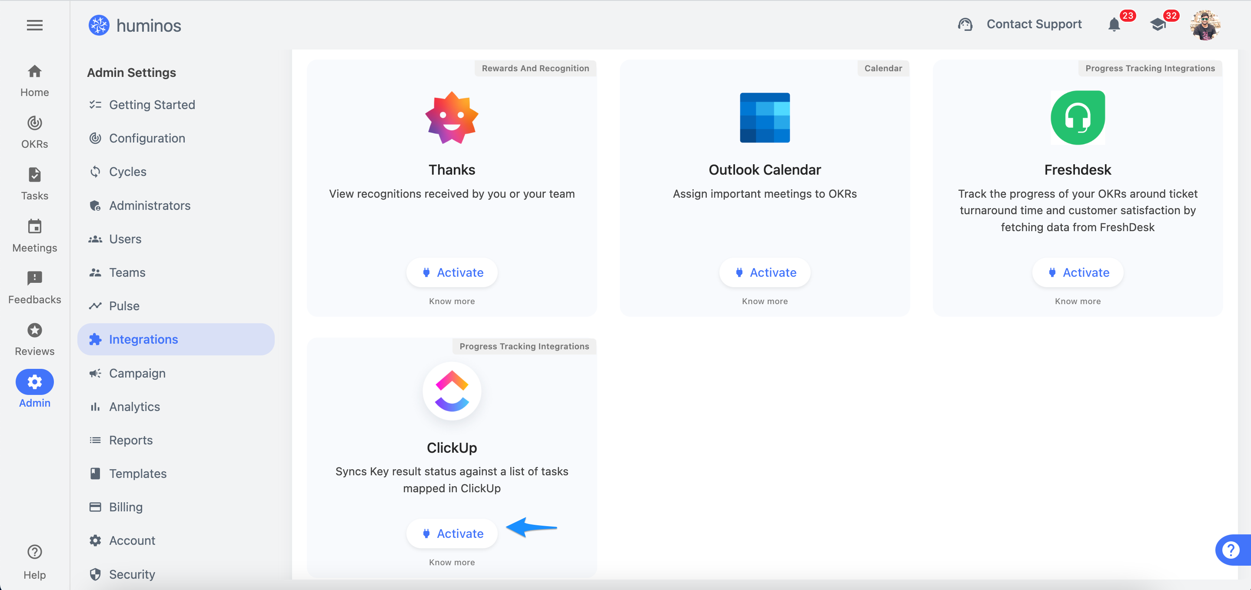Click the ClickUp logo
Screen dimensions: 1251x590
(x=452, y=391)
